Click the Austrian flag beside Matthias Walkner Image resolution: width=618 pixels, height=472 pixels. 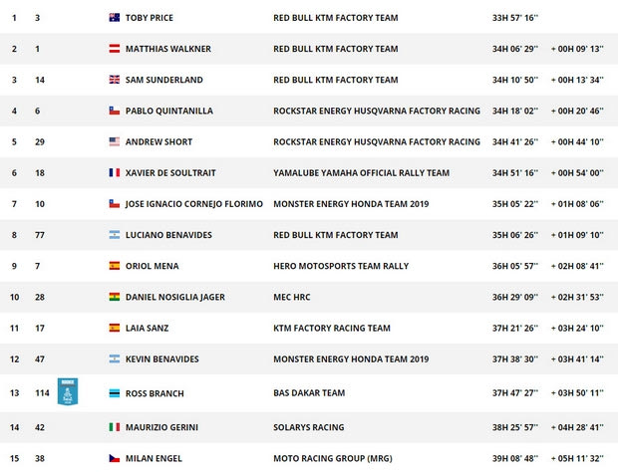pyautogui.click(x=114, y=49)
